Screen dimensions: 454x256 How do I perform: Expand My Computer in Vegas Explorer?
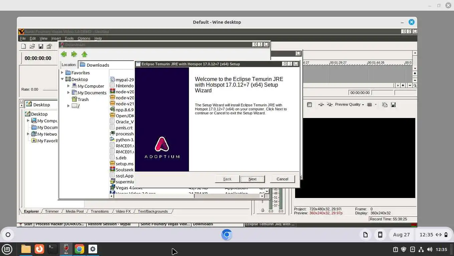point(28,121)
